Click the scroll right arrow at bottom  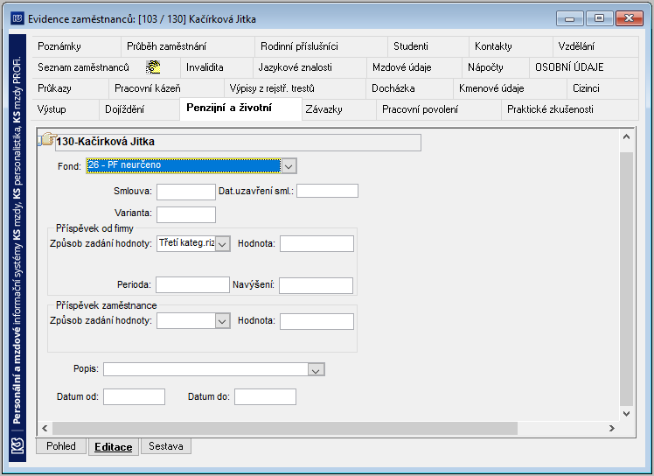[x=612, y=429]
